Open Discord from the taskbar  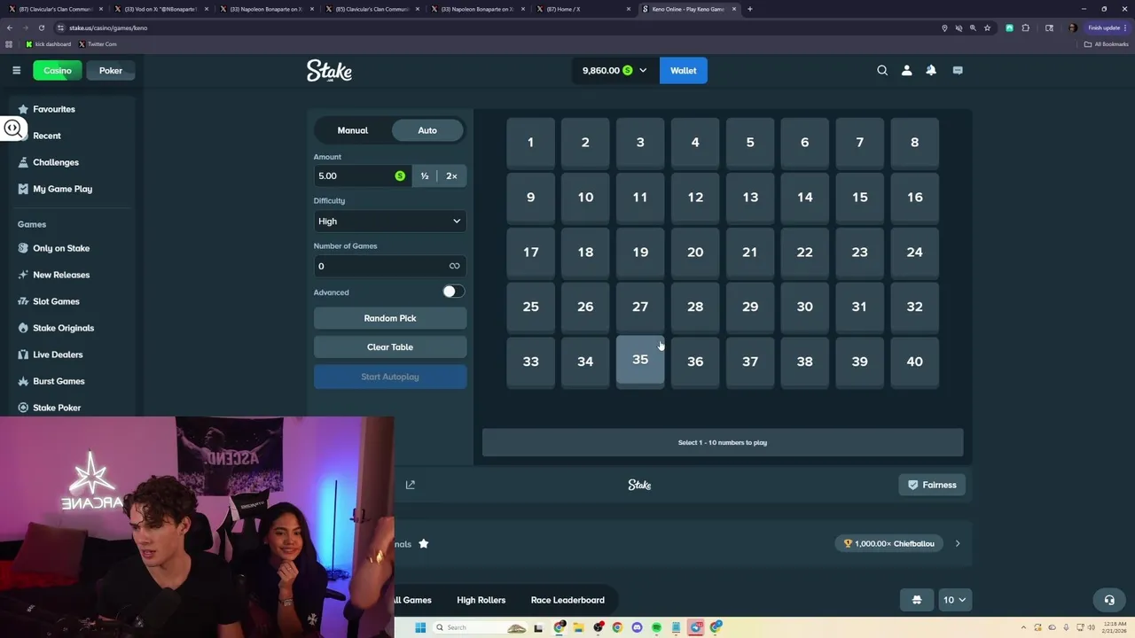(637, 627)
